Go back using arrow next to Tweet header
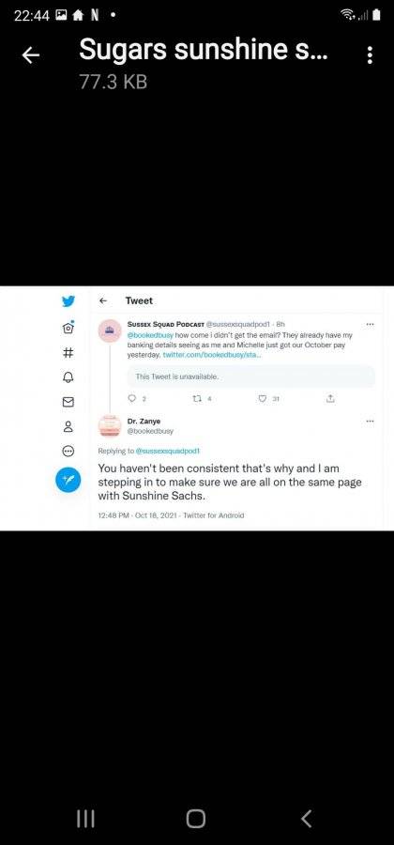This screenshot has width=394, height=845. (x=103, y=300)
